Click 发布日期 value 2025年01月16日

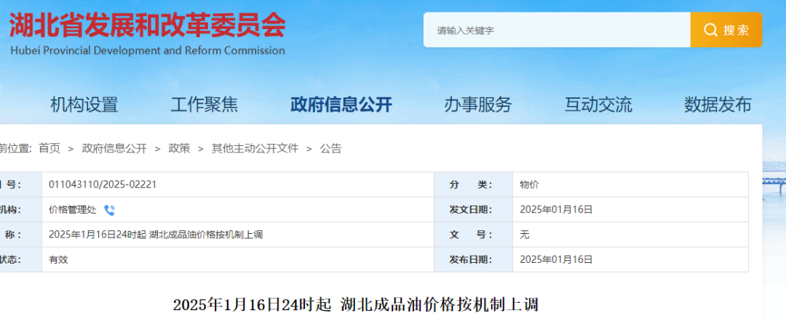point(557,259)
